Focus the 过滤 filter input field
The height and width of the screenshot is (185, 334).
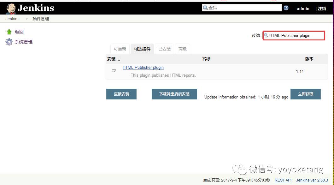(x=294, y=36)
